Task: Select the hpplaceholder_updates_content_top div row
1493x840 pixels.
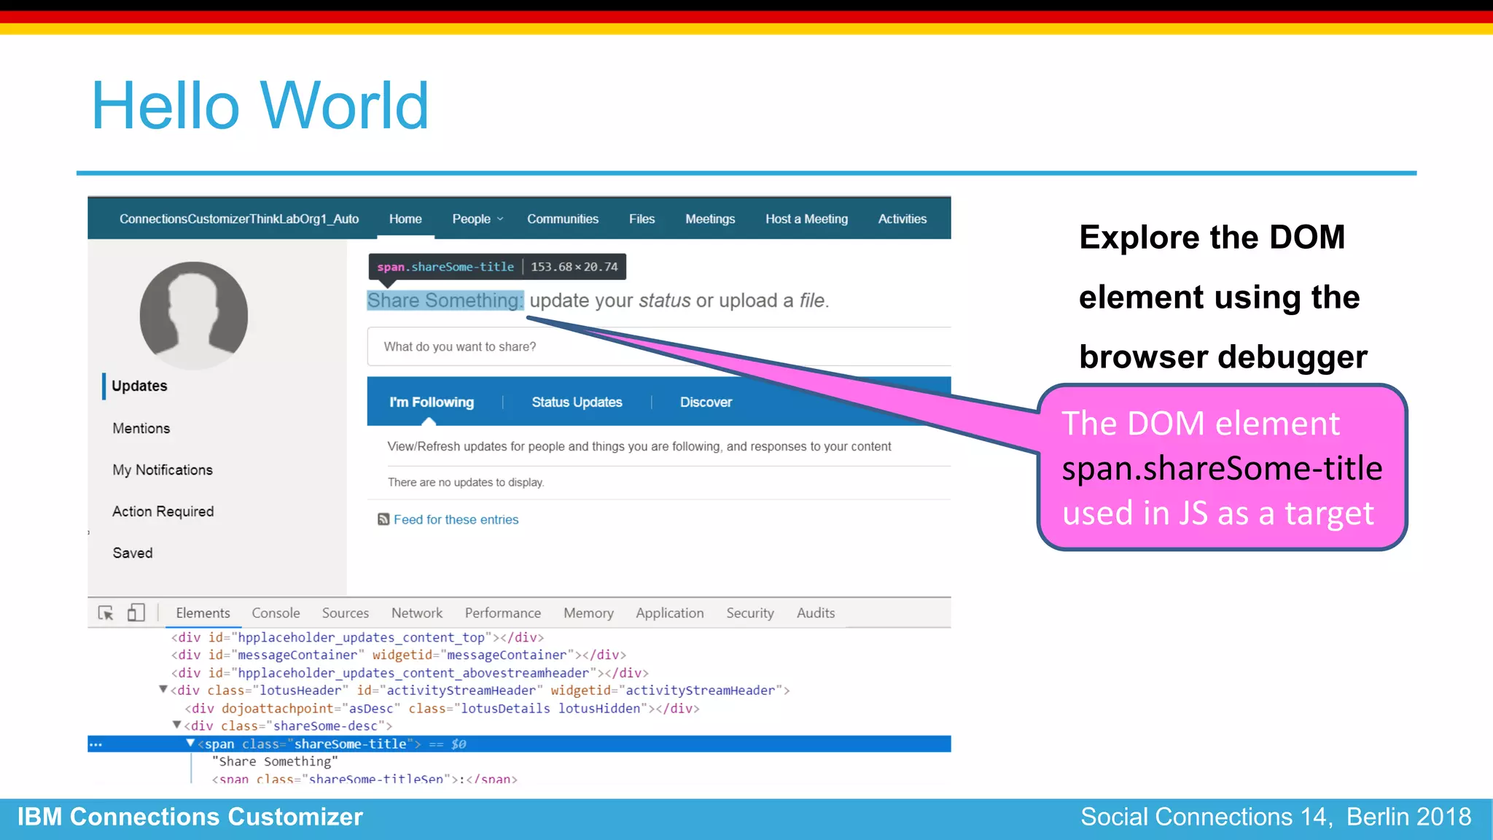Action: tap(357, 637)
